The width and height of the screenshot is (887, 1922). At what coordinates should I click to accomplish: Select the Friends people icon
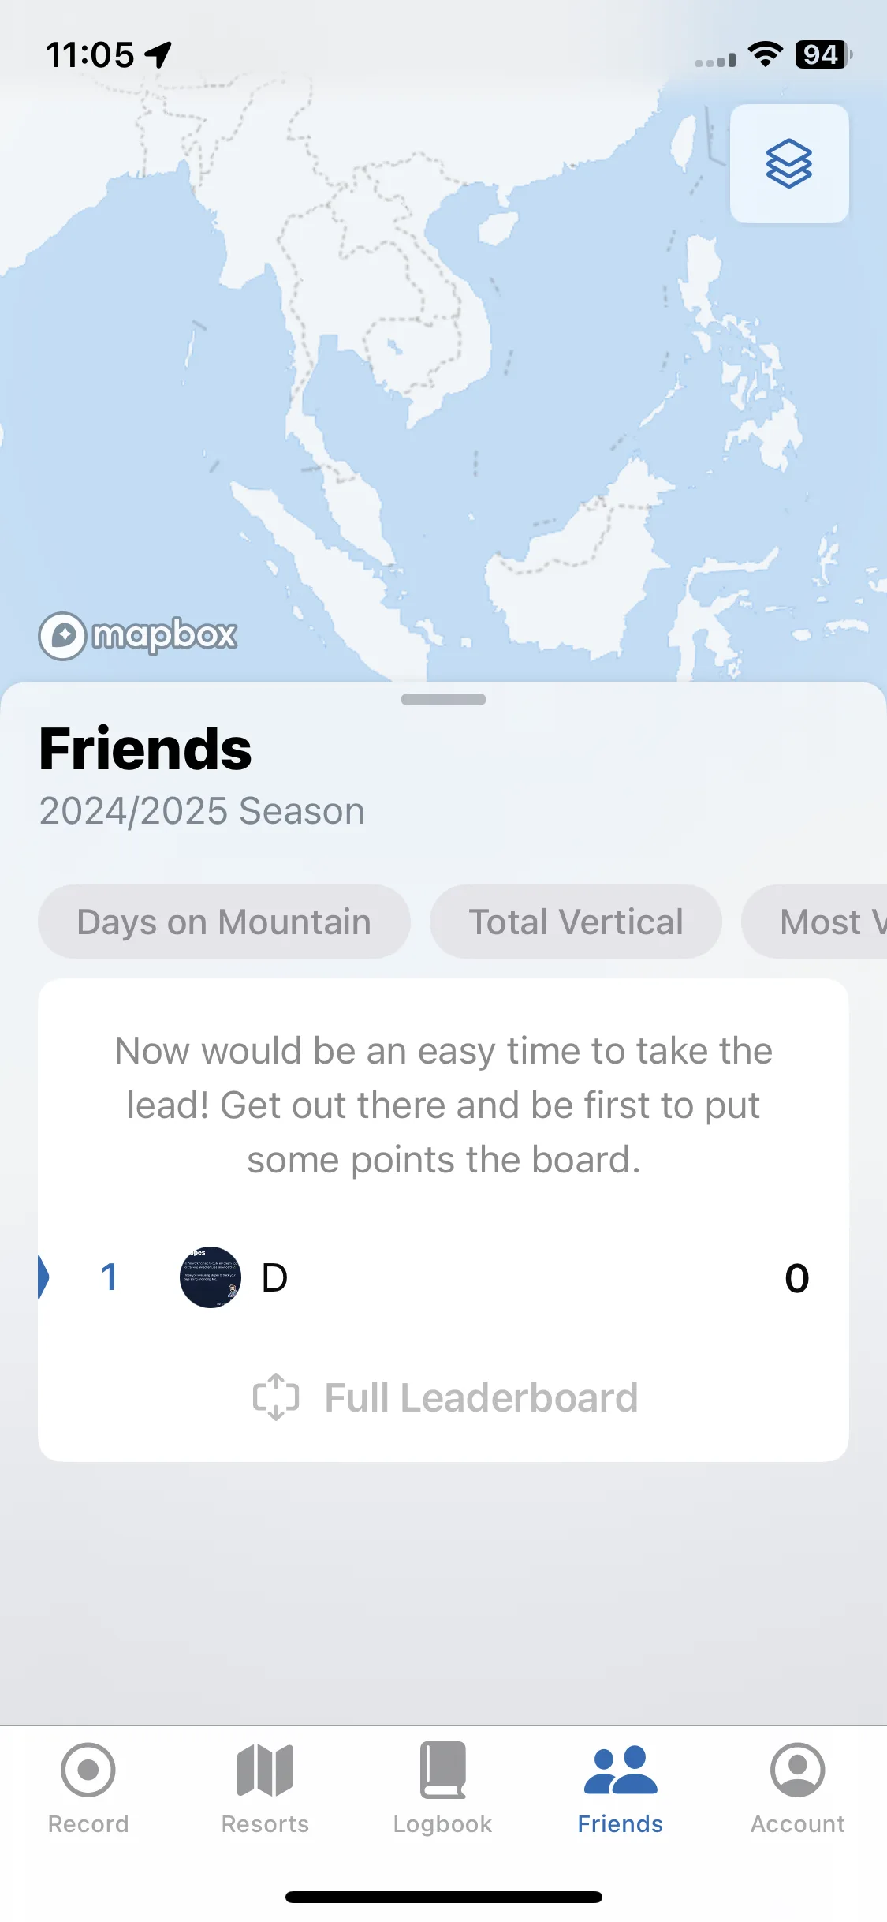(621, 1770)
